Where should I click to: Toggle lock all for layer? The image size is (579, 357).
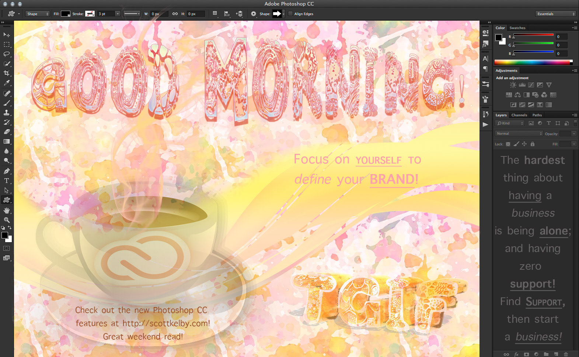pos(533,144)
